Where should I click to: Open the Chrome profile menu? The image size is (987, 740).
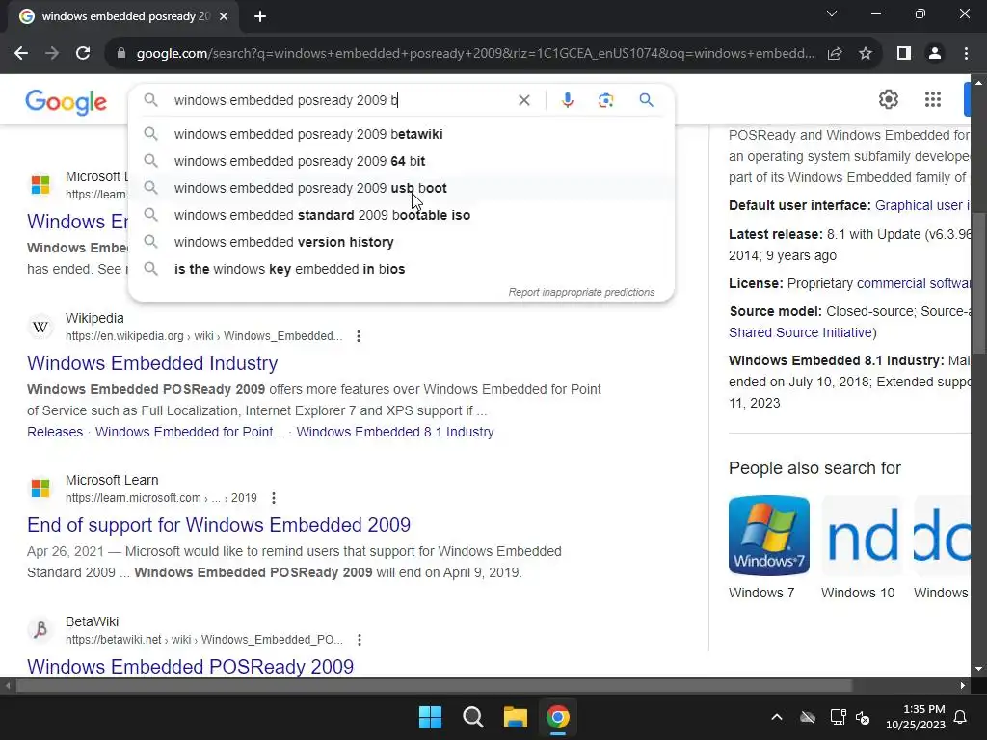click(x=935, y=54)
